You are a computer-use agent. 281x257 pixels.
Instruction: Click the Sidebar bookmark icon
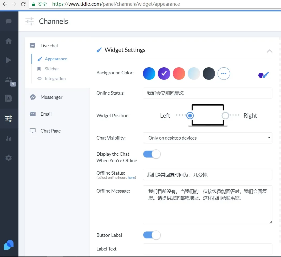(39, 69)
